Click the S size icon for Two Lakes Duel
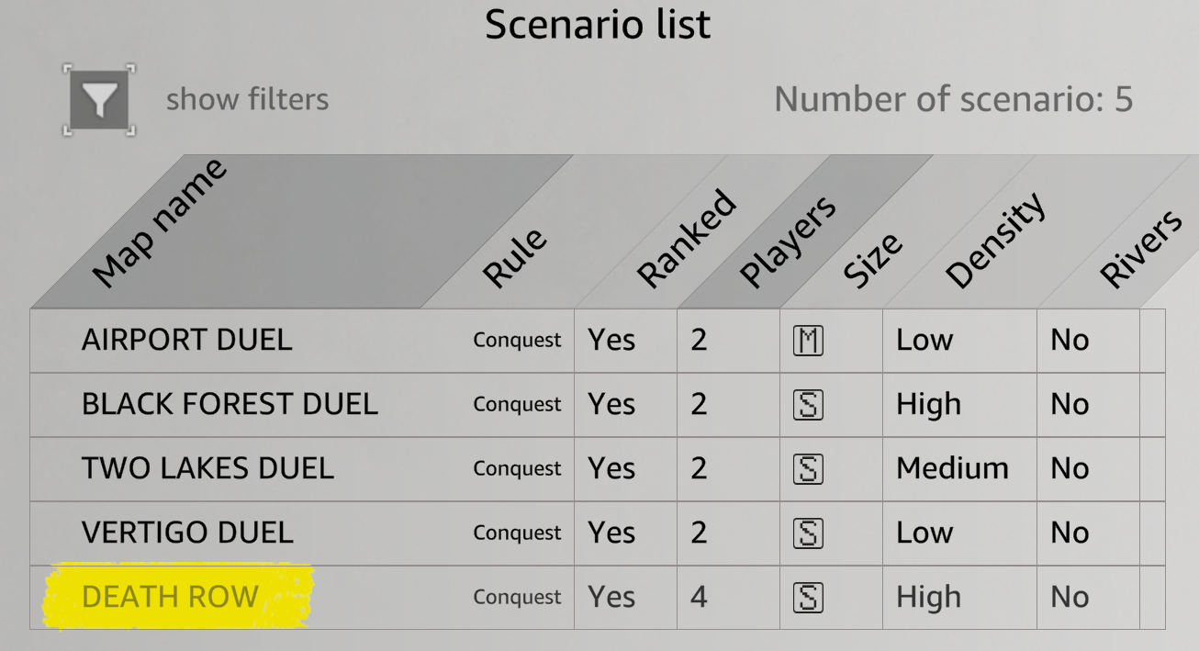 coord(808,469)
